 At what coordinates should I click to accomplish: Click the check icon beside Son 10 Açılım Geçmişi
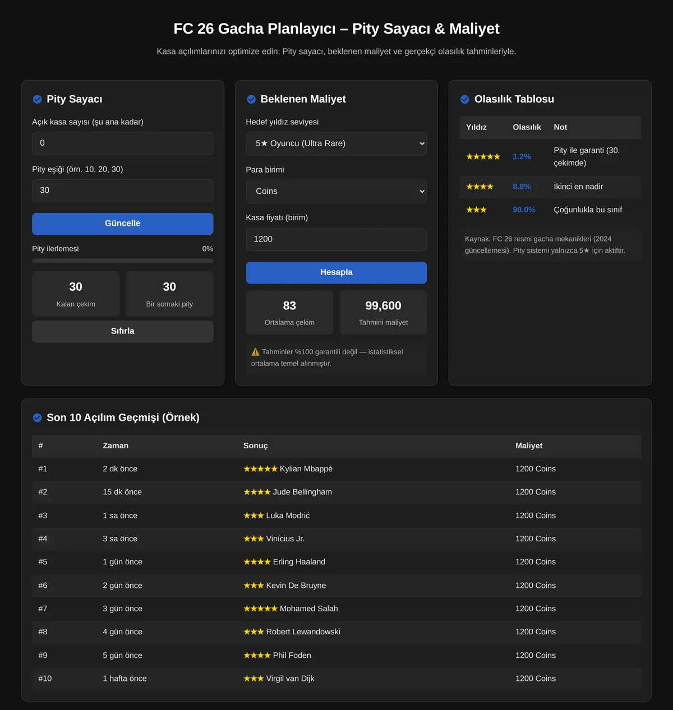(37, 417)
